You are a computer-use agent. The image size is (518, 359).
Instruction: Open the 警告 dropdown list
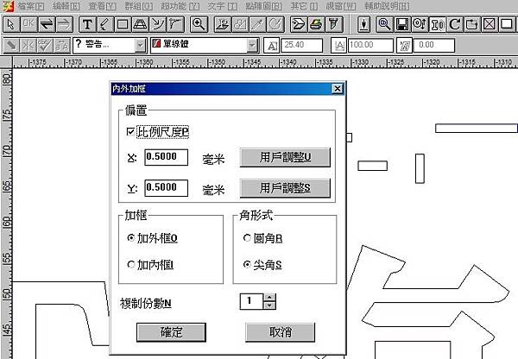click(141, 45)
